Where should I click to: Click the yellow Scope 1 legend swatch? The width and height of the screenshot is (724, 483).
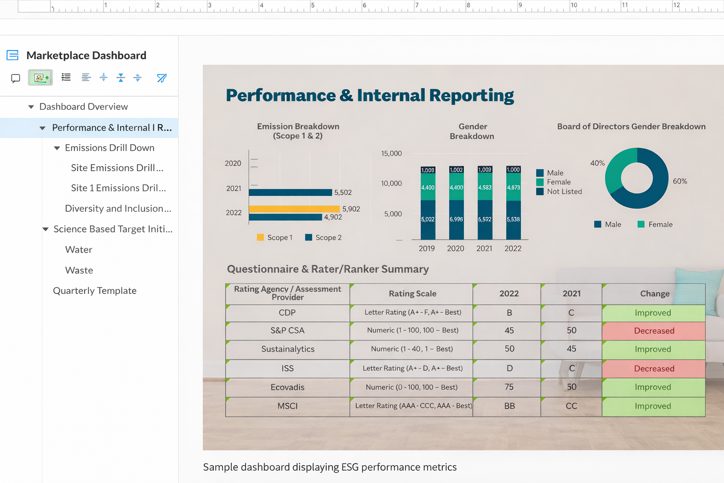point(260,237)
